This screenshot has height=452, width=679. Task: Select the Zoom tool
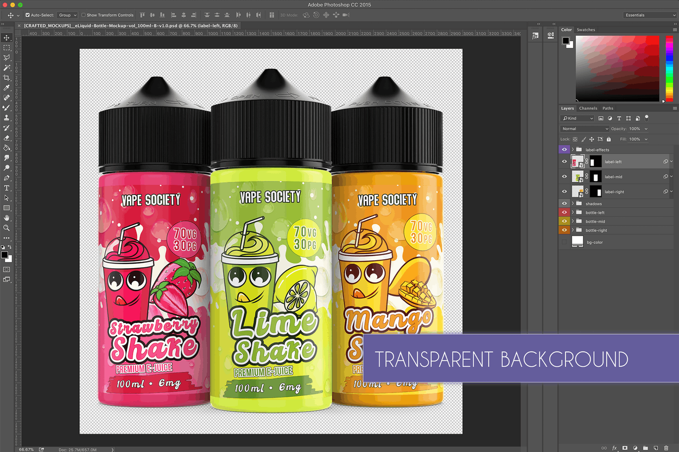(x=6, y=228)
